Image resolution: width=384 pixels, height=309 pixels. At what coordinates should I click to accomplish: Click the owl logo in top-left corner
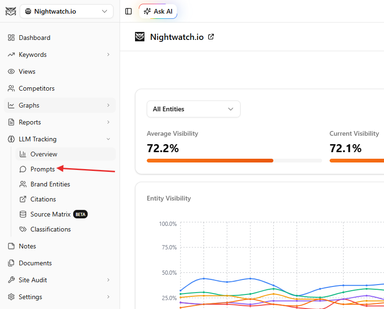(10, 11)
